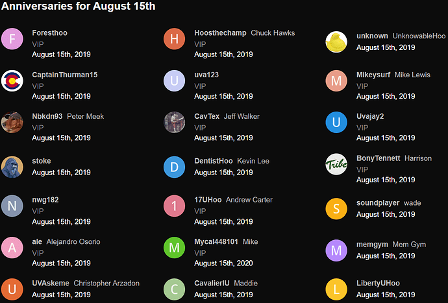The image size is (448, 303).
Task: Open nwg182's gray N avatar
Action: click(x=12, y=206)
